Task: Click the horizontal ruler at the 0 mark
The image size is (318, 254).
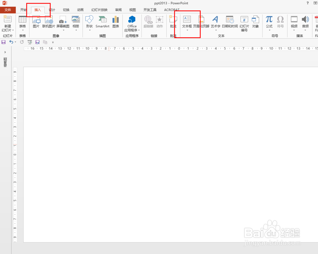Action: click(x=179, y=48)
